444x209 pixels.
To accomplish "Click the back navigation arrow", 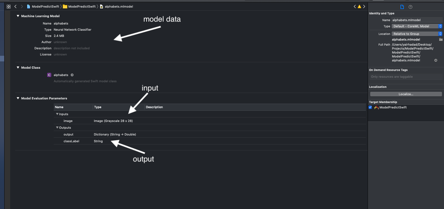I will [15, 6].
